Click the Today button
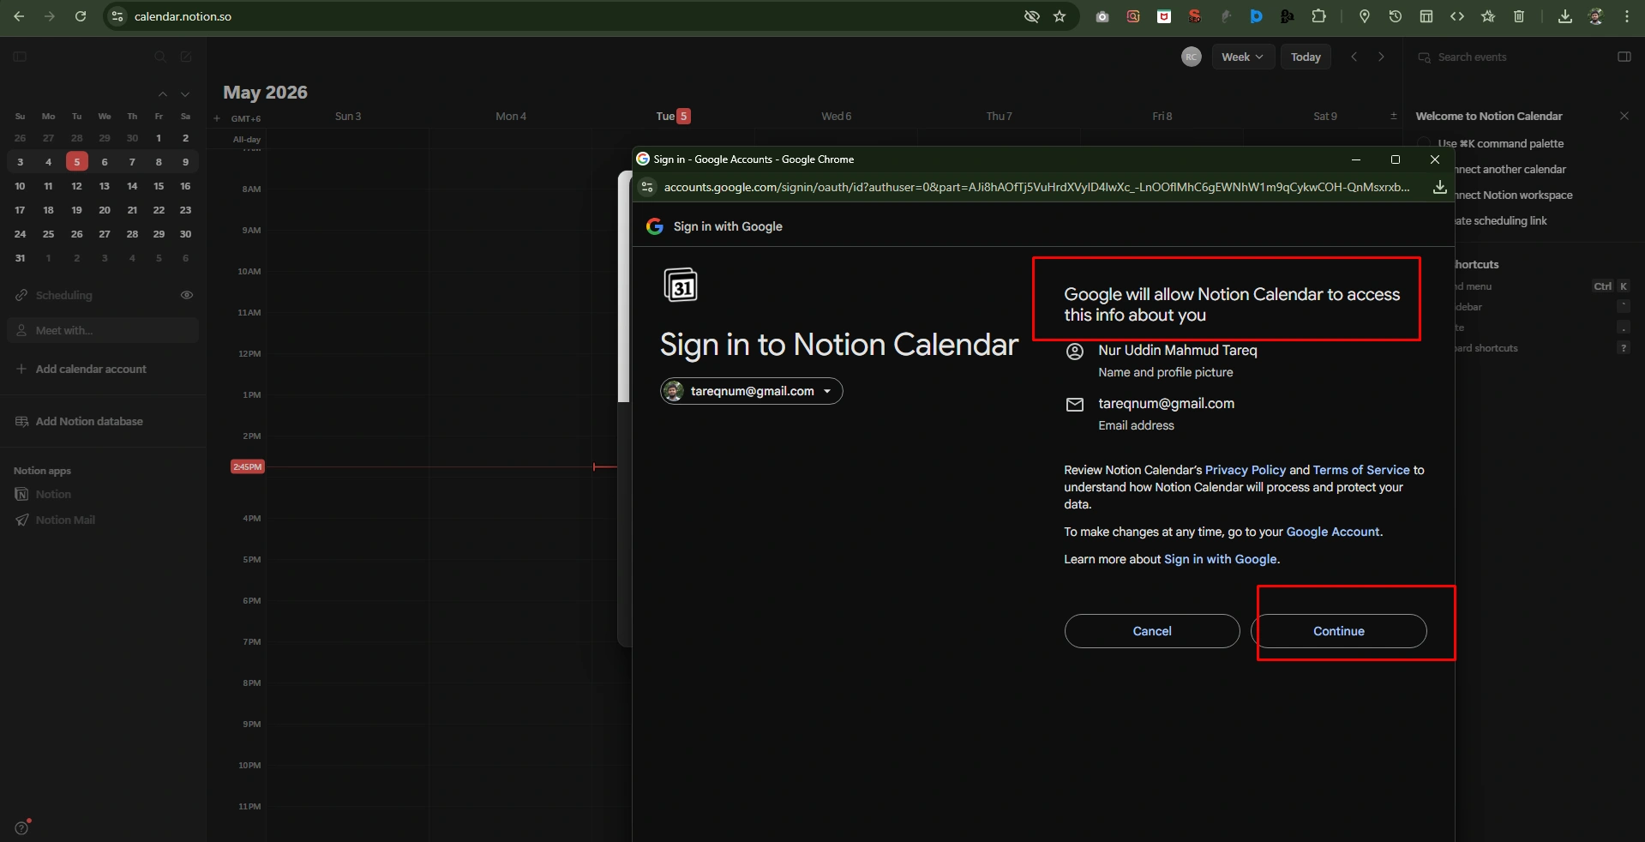 point(1306,57)
